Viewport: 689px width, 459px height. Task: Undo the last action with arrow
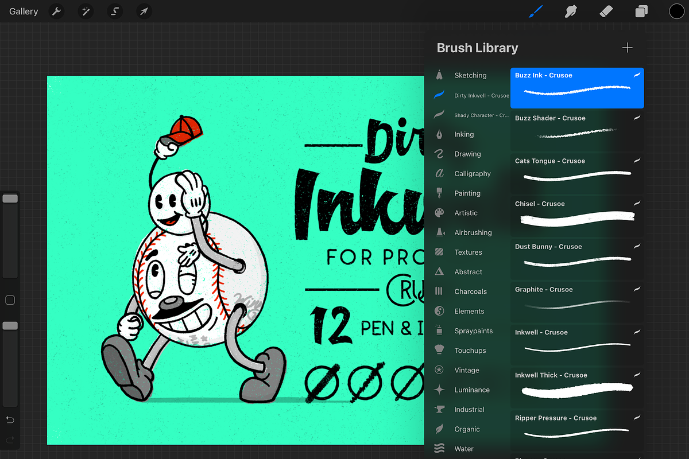tap(10, 420)
